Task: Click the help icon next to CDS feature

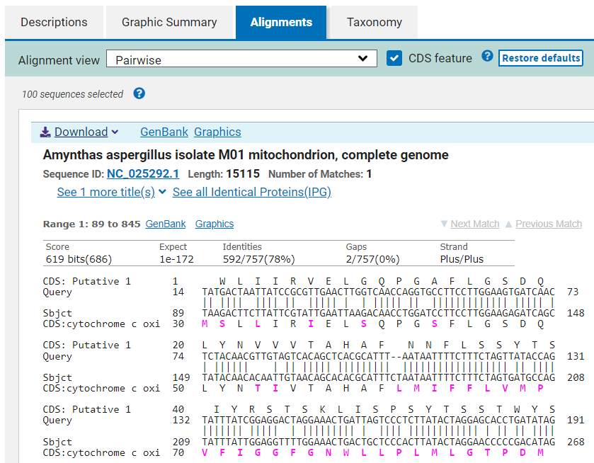Action: (x=487, y=57)
